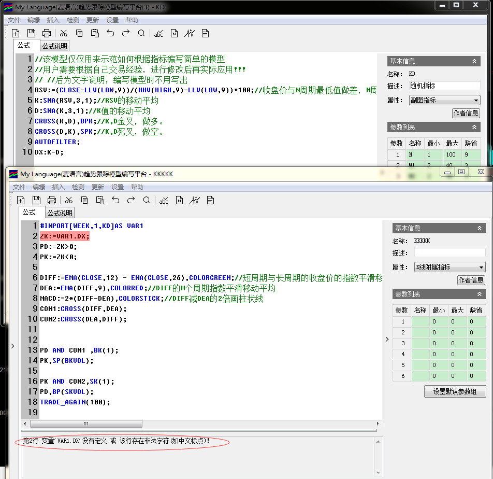Open the 属性 dropdown showing 副图指标
493x479 pixels.
444,100
